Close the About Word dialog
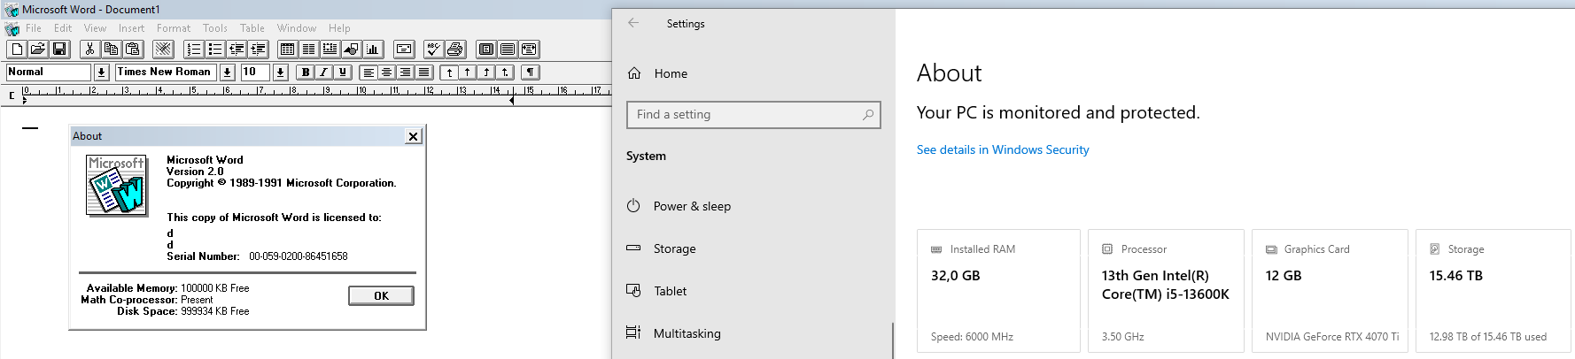 pos(413,136)
